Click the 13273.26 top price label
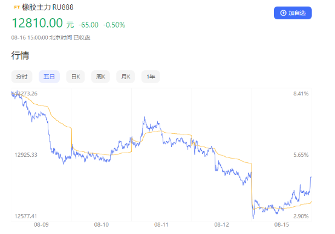Screen dimensions: 335x234 point(26,93)
